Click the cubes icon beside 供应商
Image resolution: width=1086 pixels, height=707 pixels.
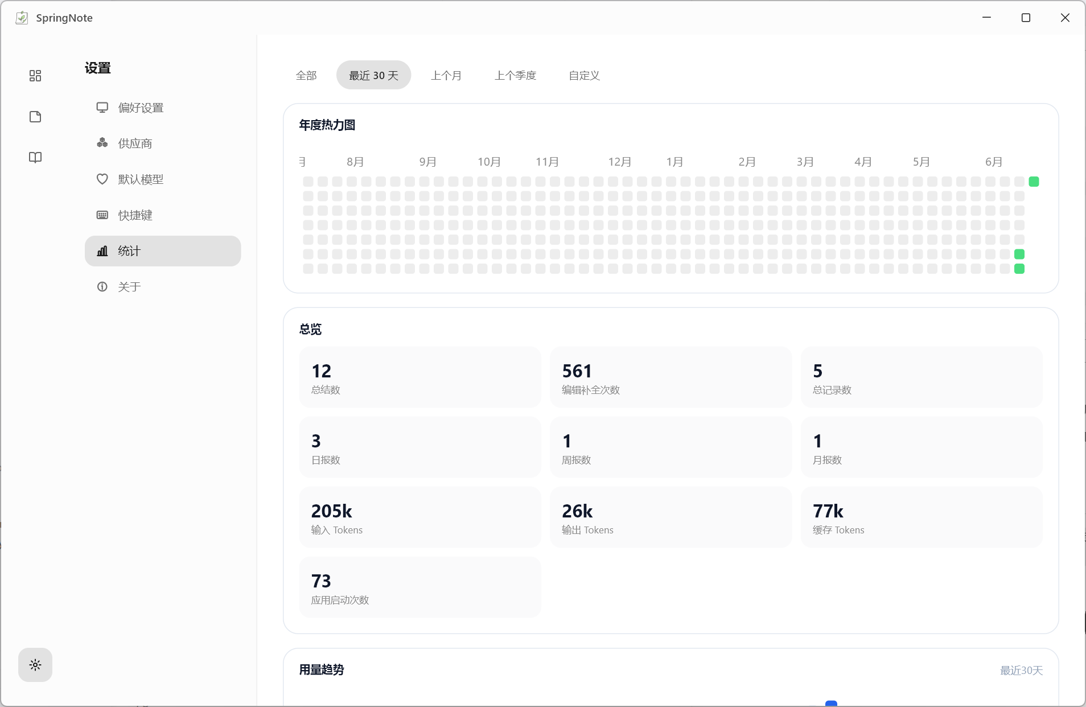tap(102, 143)
